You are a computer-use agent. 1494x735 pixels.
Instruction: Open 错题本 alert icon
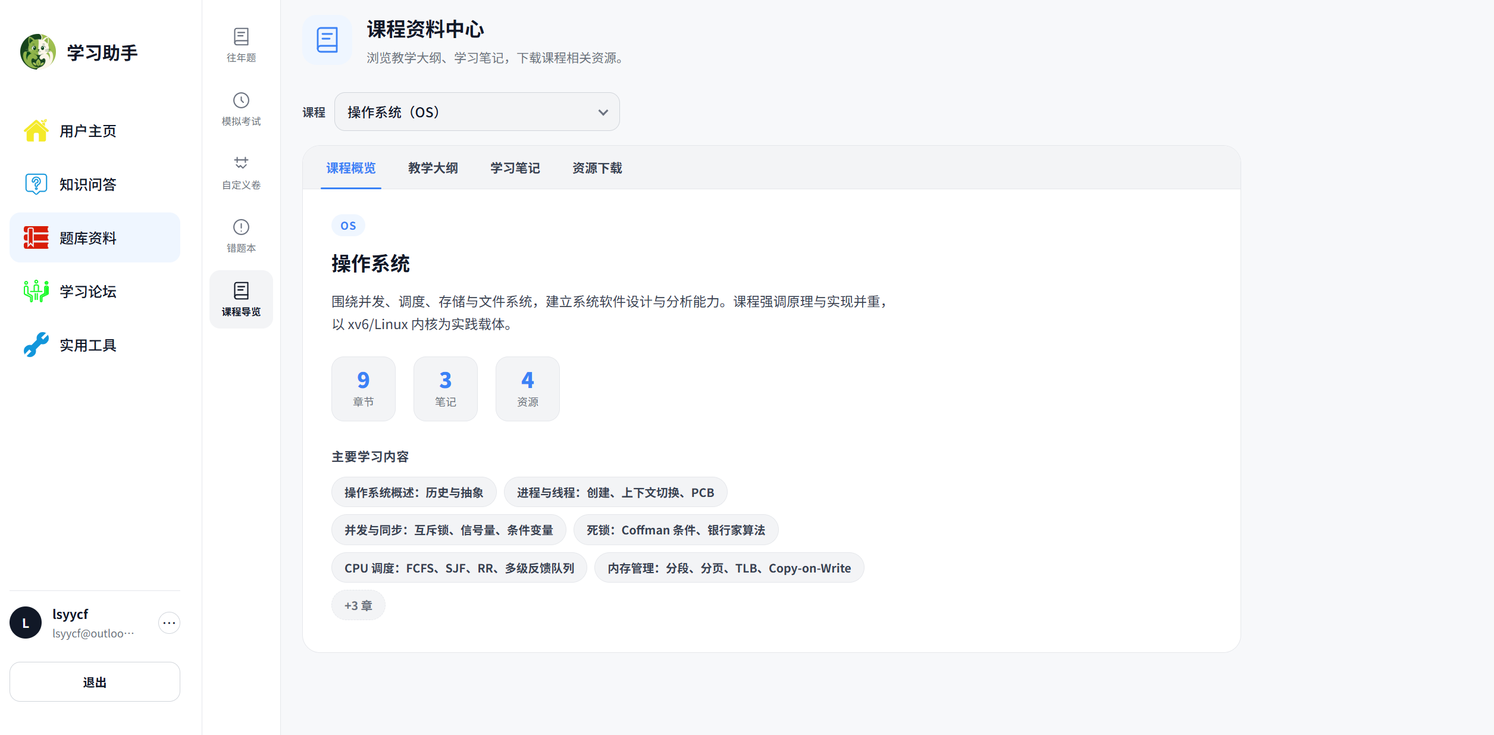tap(241, 227)
